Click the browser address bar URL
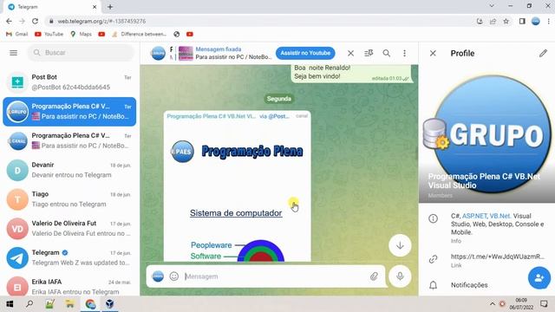The width and height of the screenshot is (555, 312). click(101, 21)
